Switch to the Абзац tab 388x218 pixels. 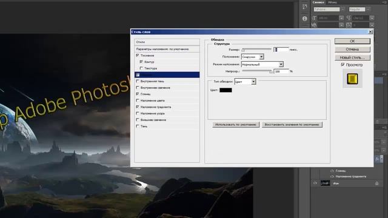point(332,2)
